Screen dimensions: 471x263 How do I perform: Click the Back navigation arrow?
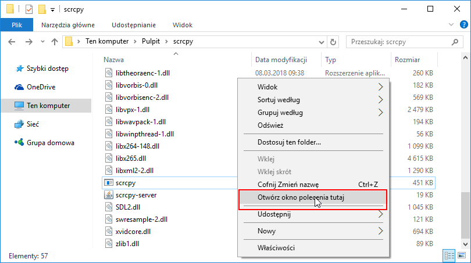pos(12,42)
